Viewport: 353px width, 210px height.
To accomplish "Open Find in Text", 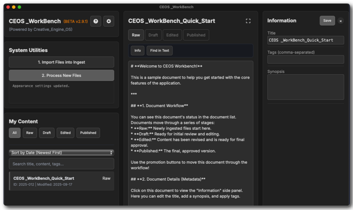I will (159, 51).
